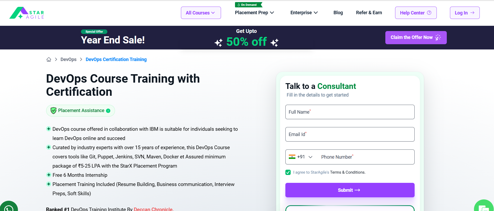Uncheck the Terms & Conditions agreement checkbox
Viewport: 494px width, 211px height.
[288, 172]
